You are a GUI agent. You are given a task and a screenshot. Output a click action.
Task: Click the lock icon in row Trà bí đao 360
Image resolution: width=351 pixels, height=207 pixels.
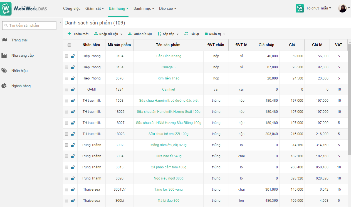73,201
